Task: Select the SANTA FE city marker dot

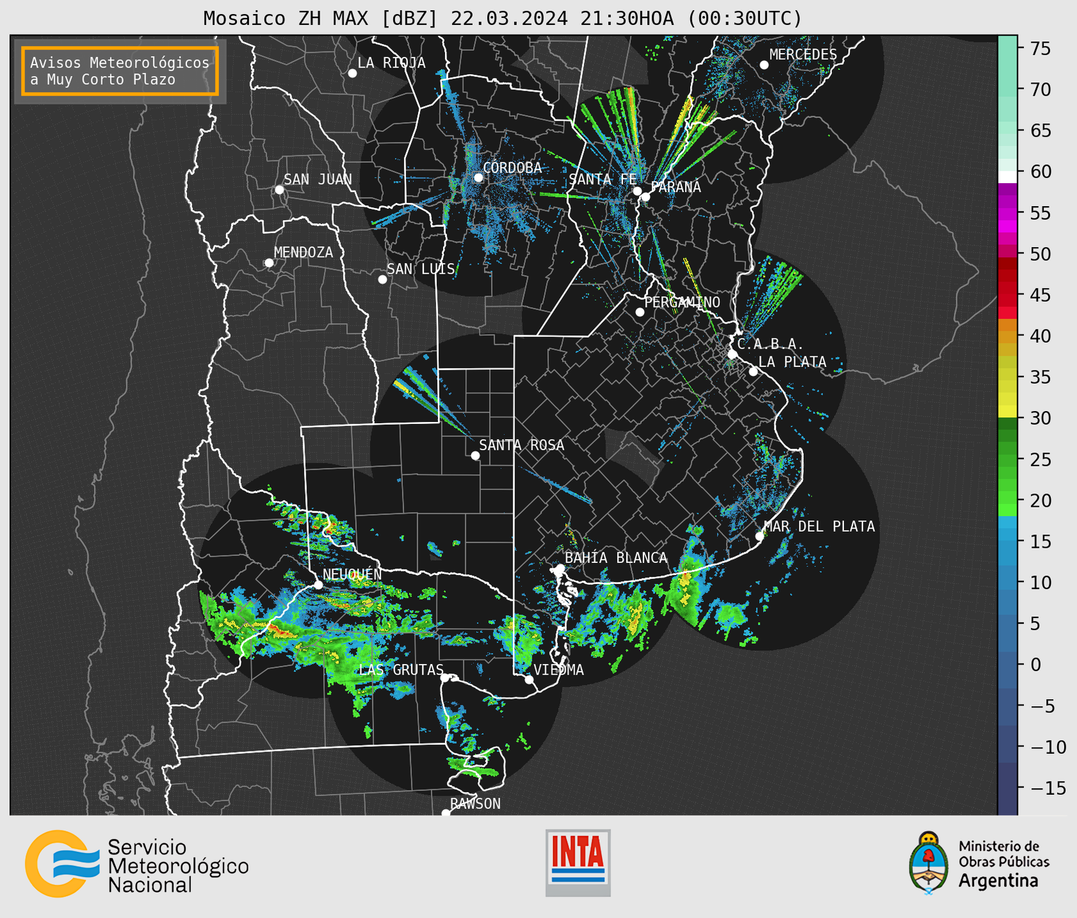Action: click(x=637, y=191)
